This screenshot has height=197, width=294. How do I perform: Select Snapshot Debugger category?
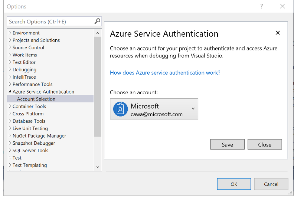[34, 143]
